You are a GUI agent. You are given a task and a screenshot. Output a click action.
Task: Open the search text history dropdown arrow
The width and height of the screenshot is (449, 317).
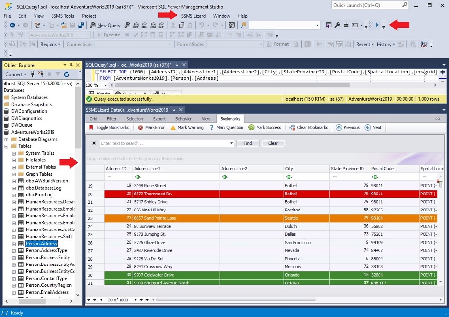[231, 143]
